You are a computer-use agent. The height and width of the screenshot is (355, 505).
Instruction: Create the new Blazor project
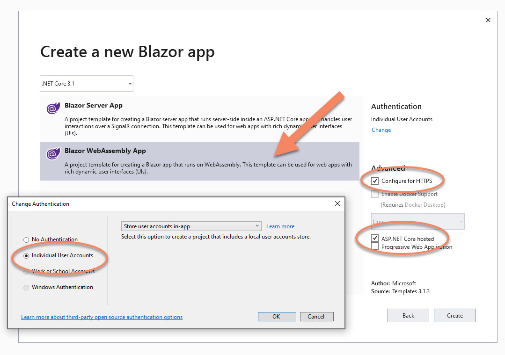454,315
